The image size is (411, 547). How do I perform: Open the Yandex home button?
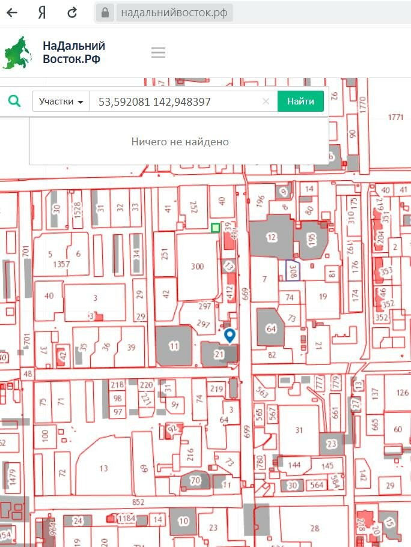pos(42,13)
